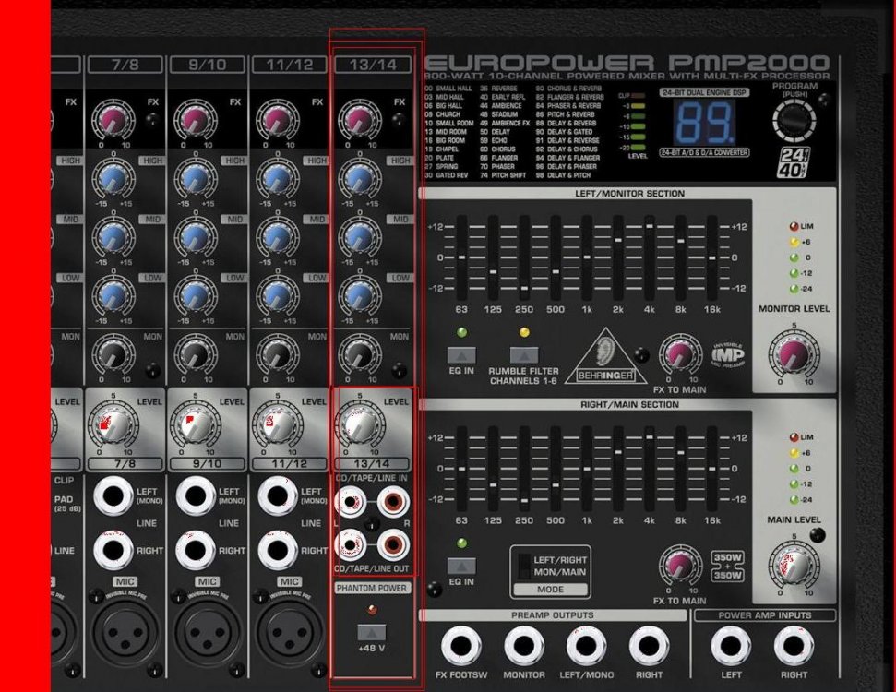
Task: Click channel 7/8 LEFT (MONO) line jack
Action: pyautogui.click(x=113, y=496)
